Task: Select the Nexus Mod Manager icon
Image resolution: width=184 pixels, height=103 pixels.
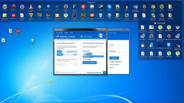Action: pos(57,17)
